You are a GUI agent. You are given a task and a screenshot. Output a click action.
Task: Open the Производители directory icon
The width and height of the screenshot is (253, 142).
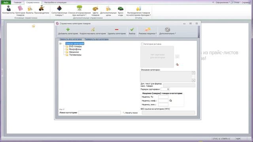[42, 9]
